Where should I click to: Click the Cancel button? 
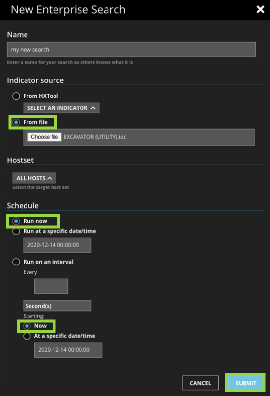point(201,383)
